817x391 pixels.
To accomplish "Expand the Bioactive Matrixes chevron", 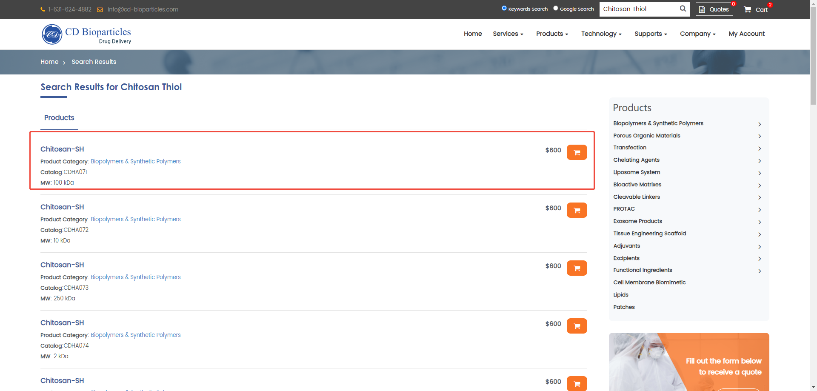I will click(760, 186).
